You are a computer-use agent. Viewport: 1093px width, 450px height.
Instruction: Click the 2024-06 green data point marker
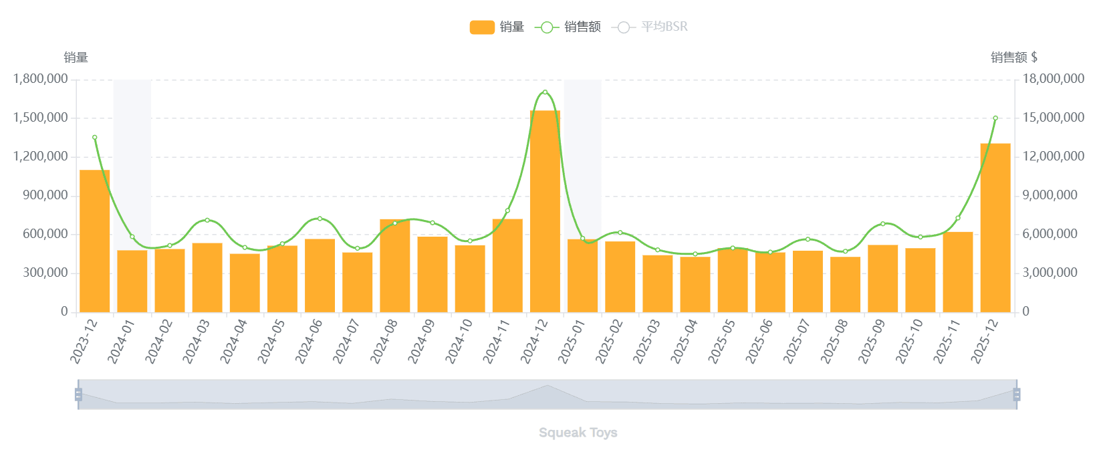coord(320,219)
